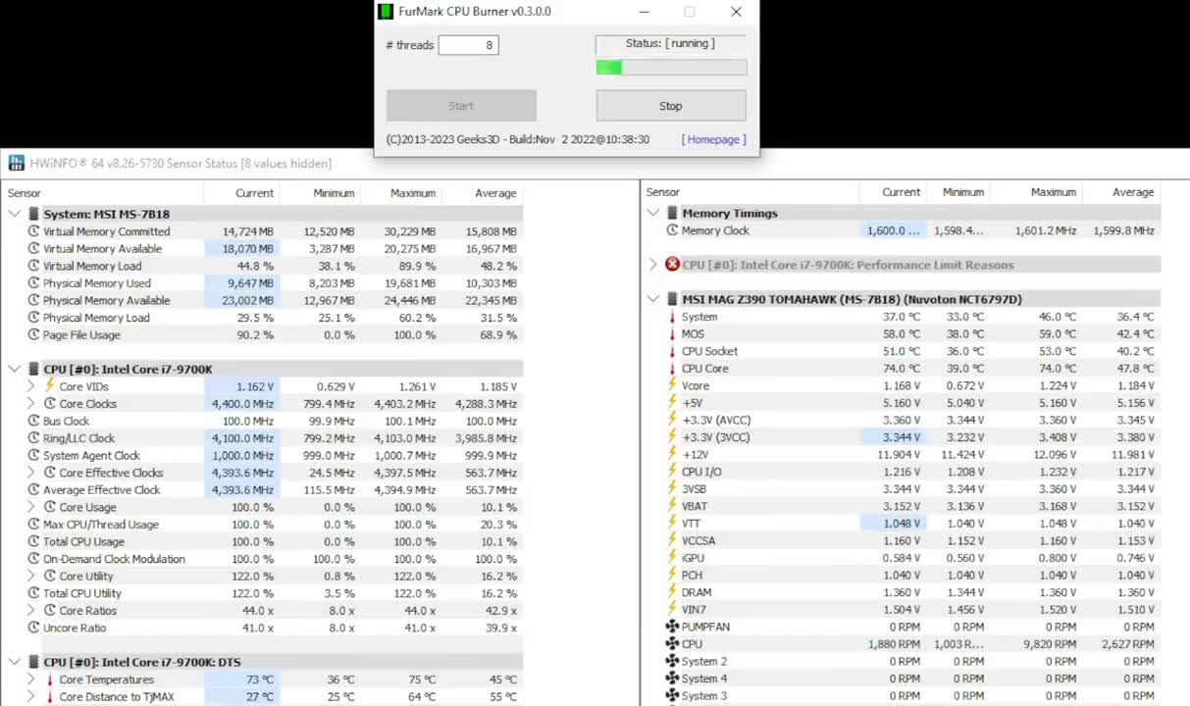Click the lightning bolt icon beside Vcore
1190x706 pixels.
pos(672,385)
